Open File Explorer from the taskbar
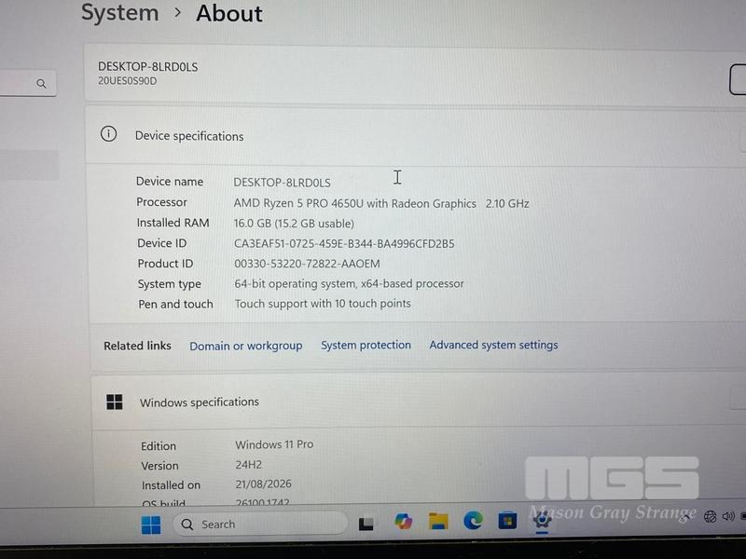 [x=438, y=521]
